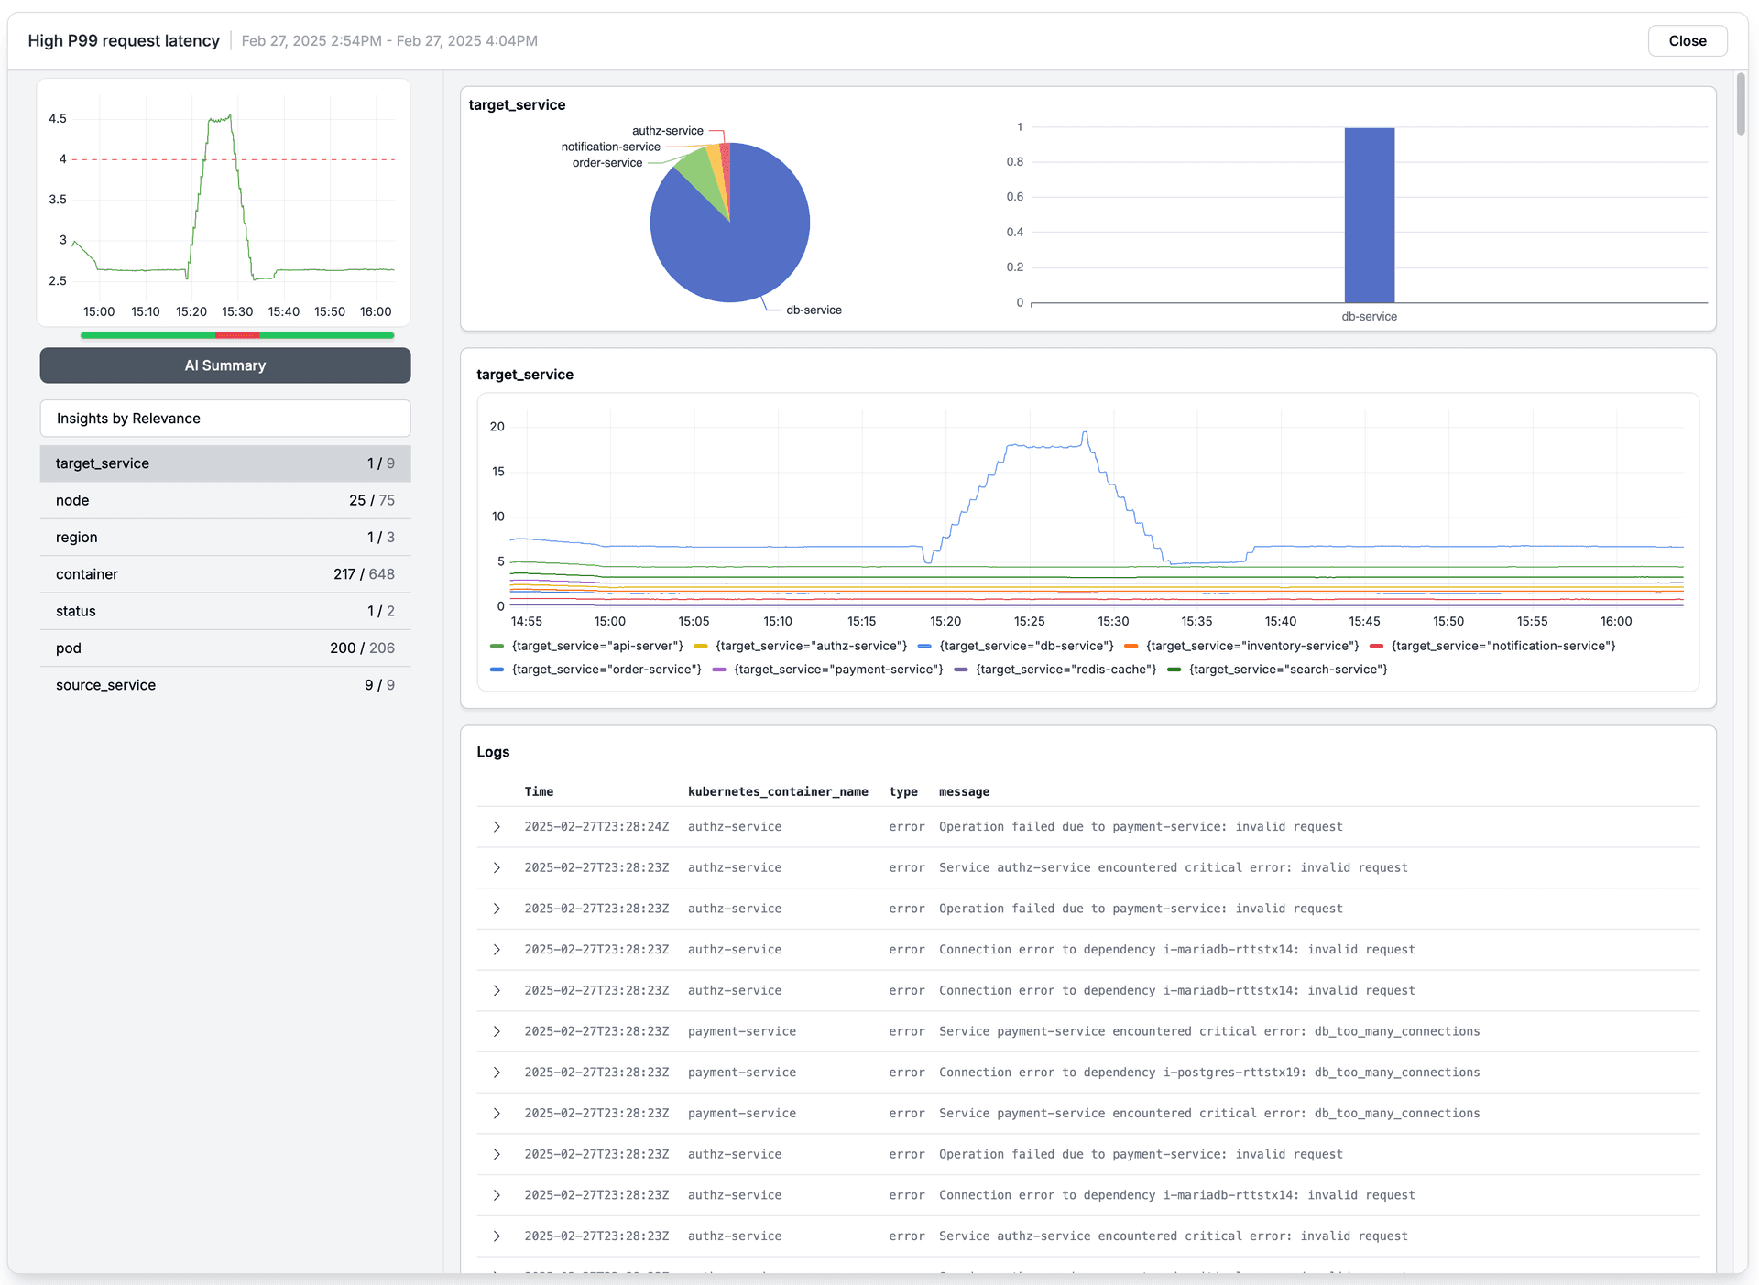This screenshot has width=1759, height=1285.
Task: Toggle inventory-service legend entry
Action: click(1251, 647)
